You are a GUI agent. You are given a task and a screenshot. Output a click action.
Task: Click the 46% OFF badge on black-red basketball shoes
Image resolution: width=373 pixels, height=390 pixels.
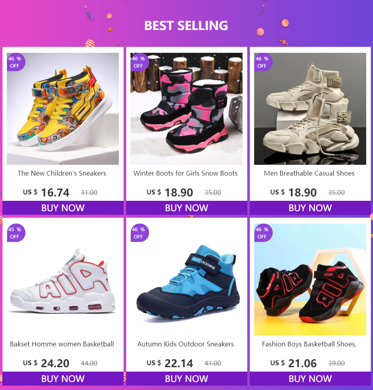click(x=263, y=233)
